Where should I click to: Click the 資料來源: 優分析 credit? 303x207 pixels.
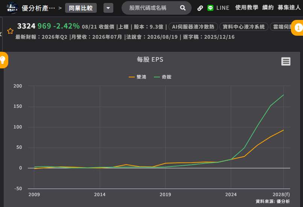pos(273,201)
